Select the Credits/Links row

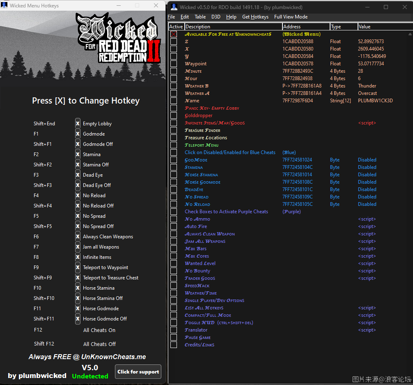(x=200, y=345)
